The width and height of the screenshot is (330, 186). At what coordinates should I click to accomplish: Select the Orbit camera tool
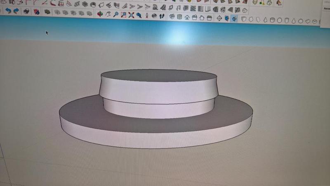tap(100, 14)
